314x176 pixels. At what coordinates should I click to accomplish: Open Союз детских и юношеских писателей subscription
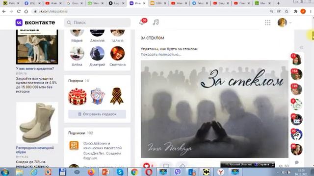tap(103, 146)
